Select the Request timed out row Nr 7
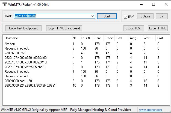This screenshot has width=171, height=113. tap(86, 72)
